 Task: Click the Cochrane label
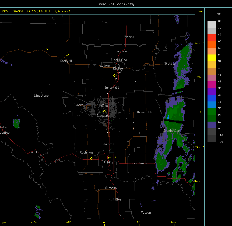(87, 152)
